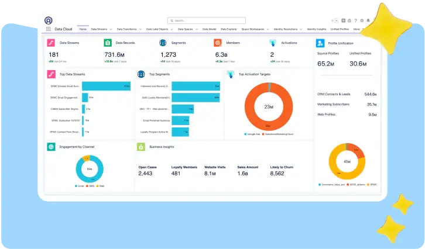
Task: Click the Source Profiles value 65.2M
Action: coord(326,64)
